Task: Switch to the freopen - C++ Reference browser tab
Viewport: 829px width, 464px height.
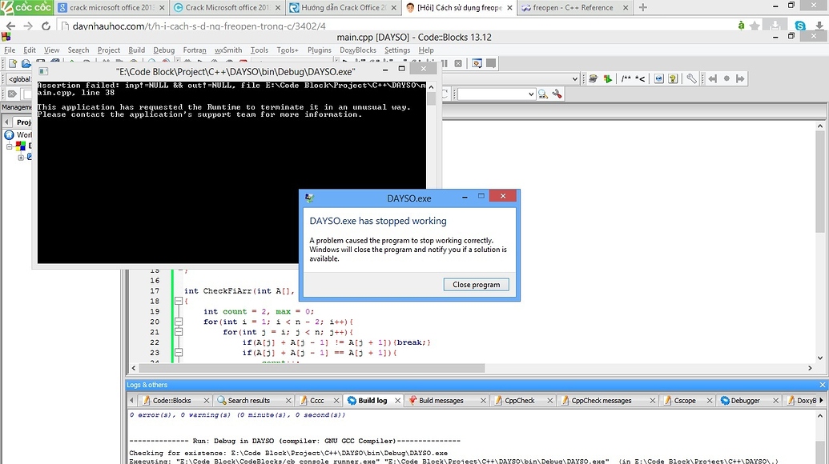Action: [573, 8]
